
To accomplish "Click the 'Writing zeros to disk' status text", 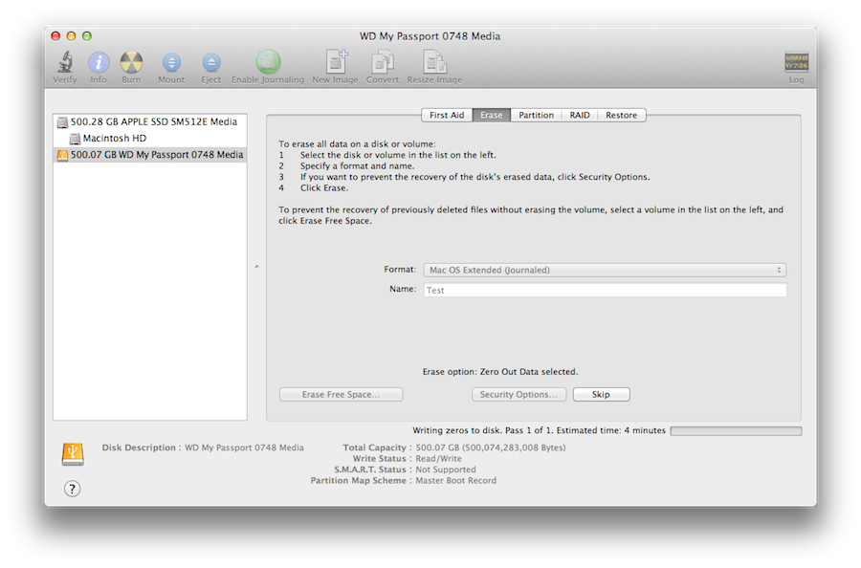I will point(539,430).
